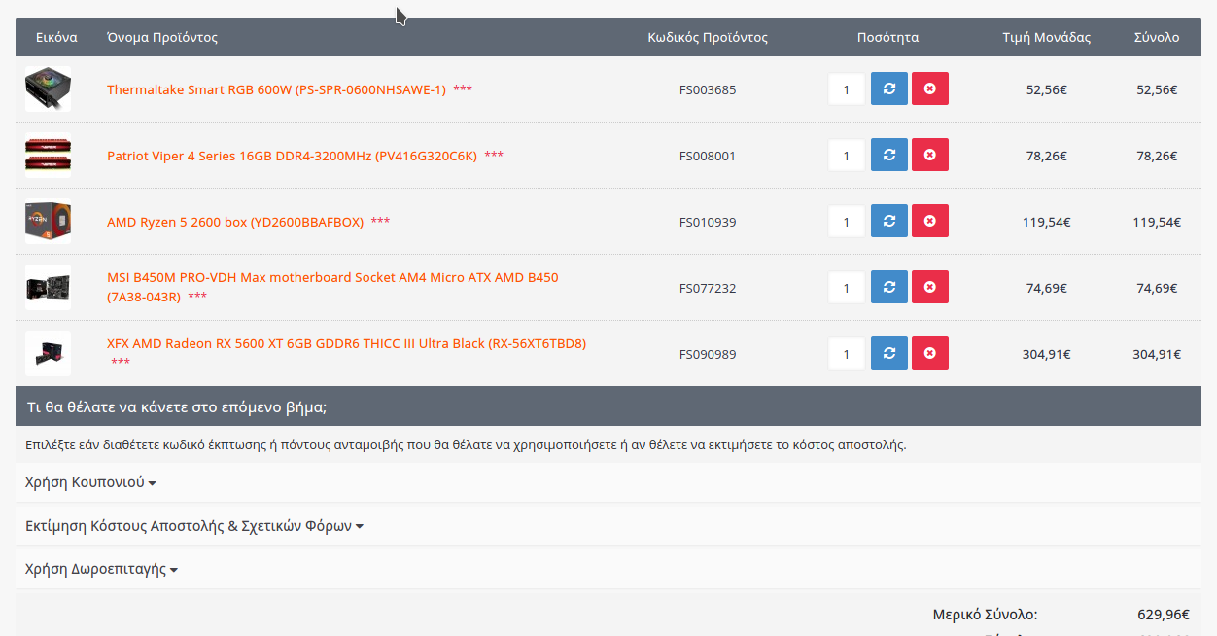1217x636 pixels.
Task: Click AMD Ryzen processor box thumbnail
Action: (49, 222)
